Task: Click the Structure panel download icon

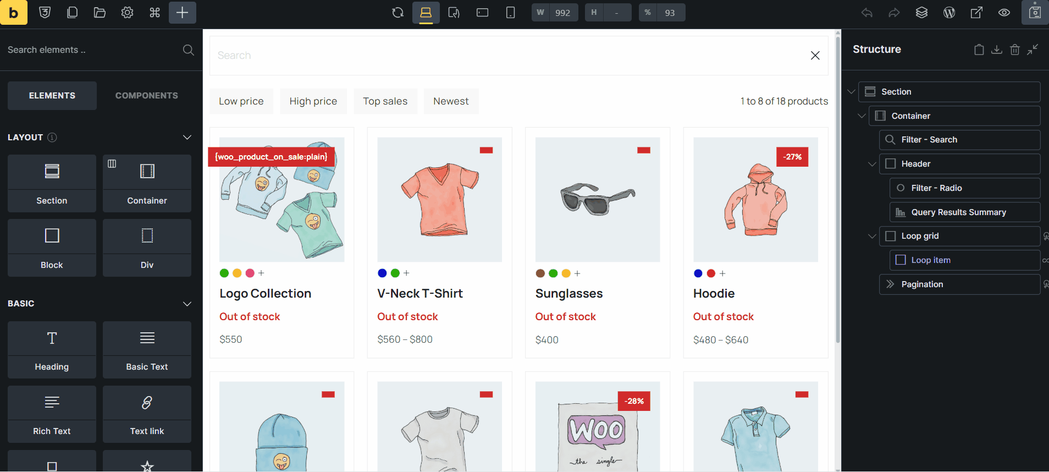Action: (997, 50)
